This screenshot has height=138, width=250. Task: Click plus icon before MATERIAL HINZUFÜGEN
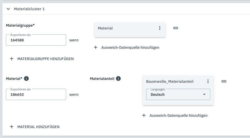pos(12,127)
